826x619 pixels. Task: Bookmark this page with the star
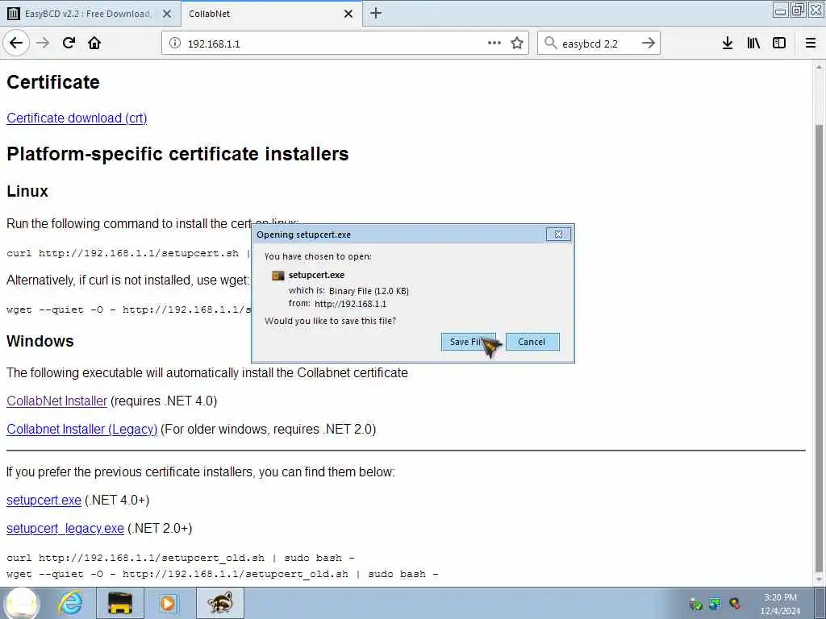point(517,44)
